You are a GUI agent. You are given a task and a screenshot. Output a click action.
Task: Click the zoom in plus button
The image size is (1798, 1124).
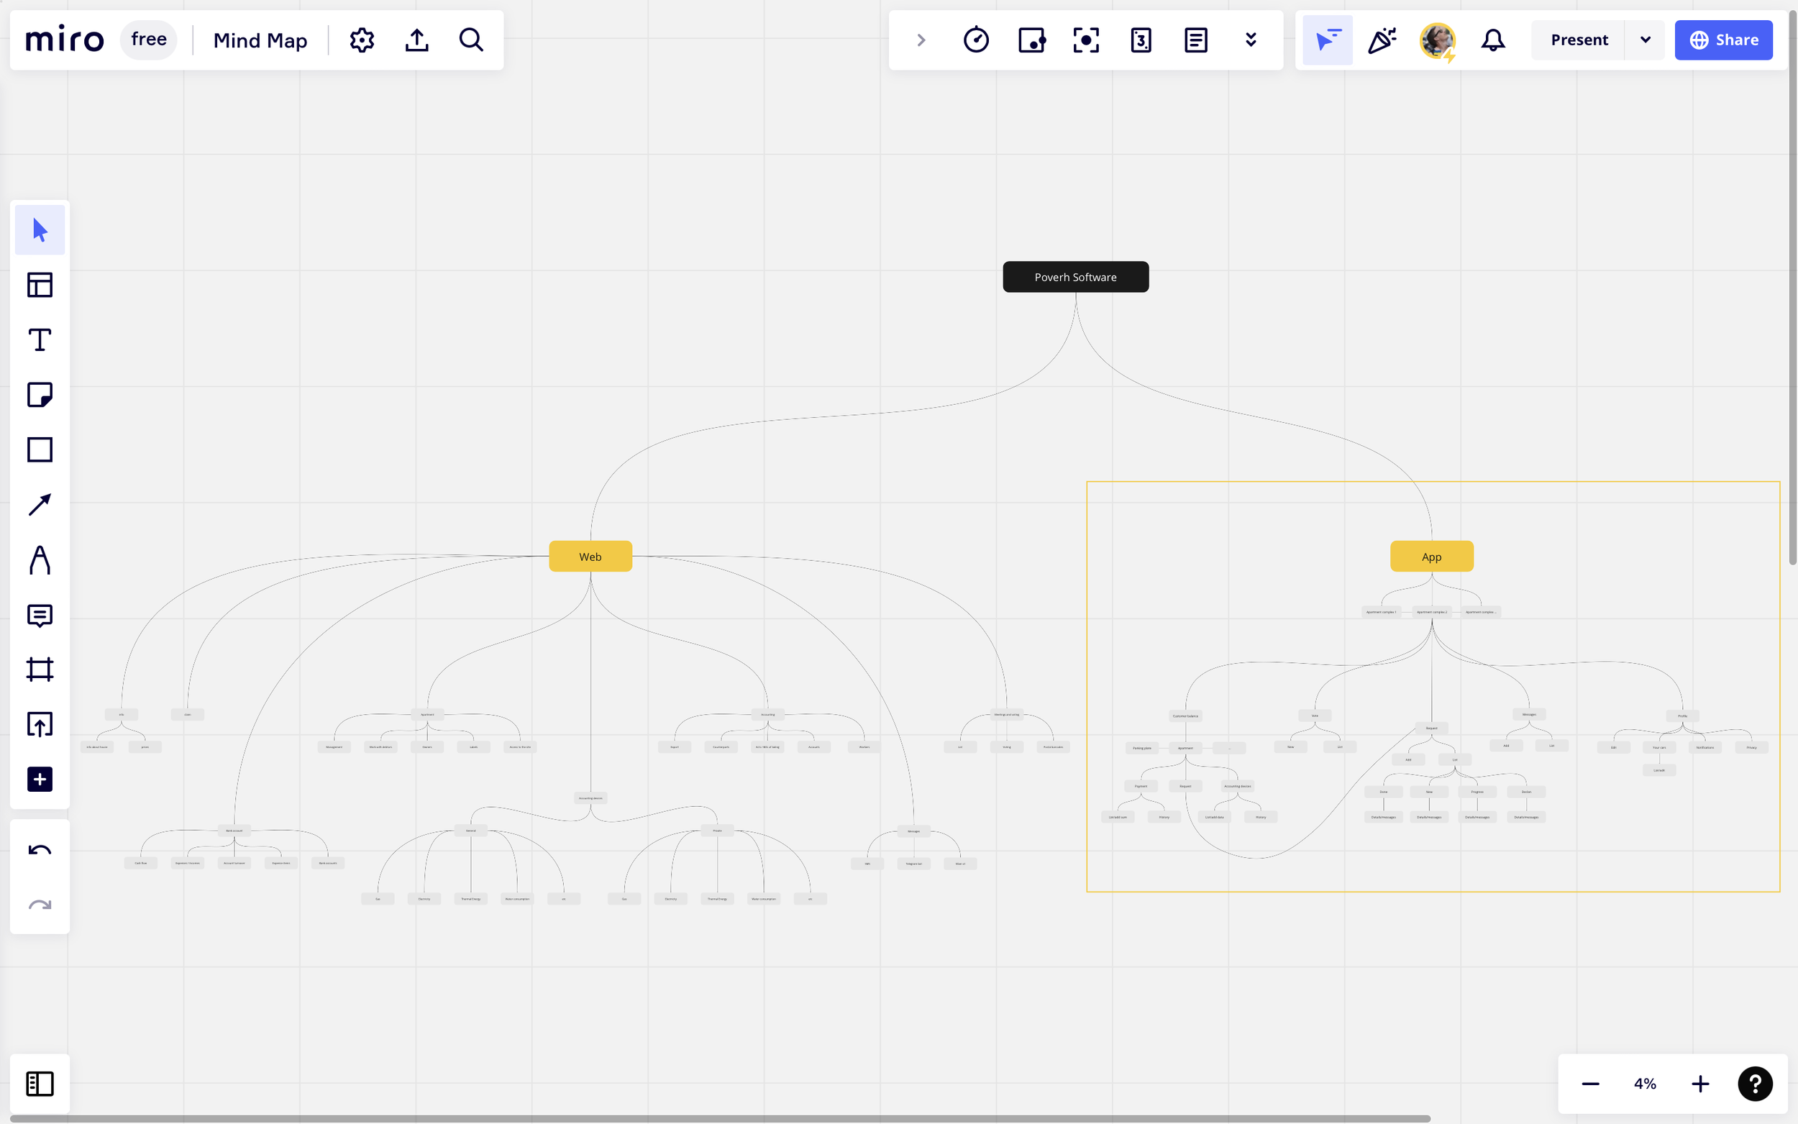coord(1700,1084)
